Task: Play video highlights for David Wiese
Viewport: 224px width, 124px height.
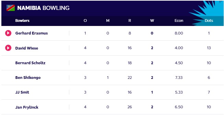Action: (8, 48)
